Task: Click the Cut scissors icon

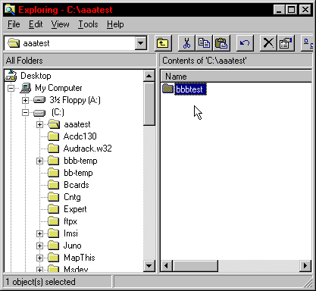Action: pos(186,43)
